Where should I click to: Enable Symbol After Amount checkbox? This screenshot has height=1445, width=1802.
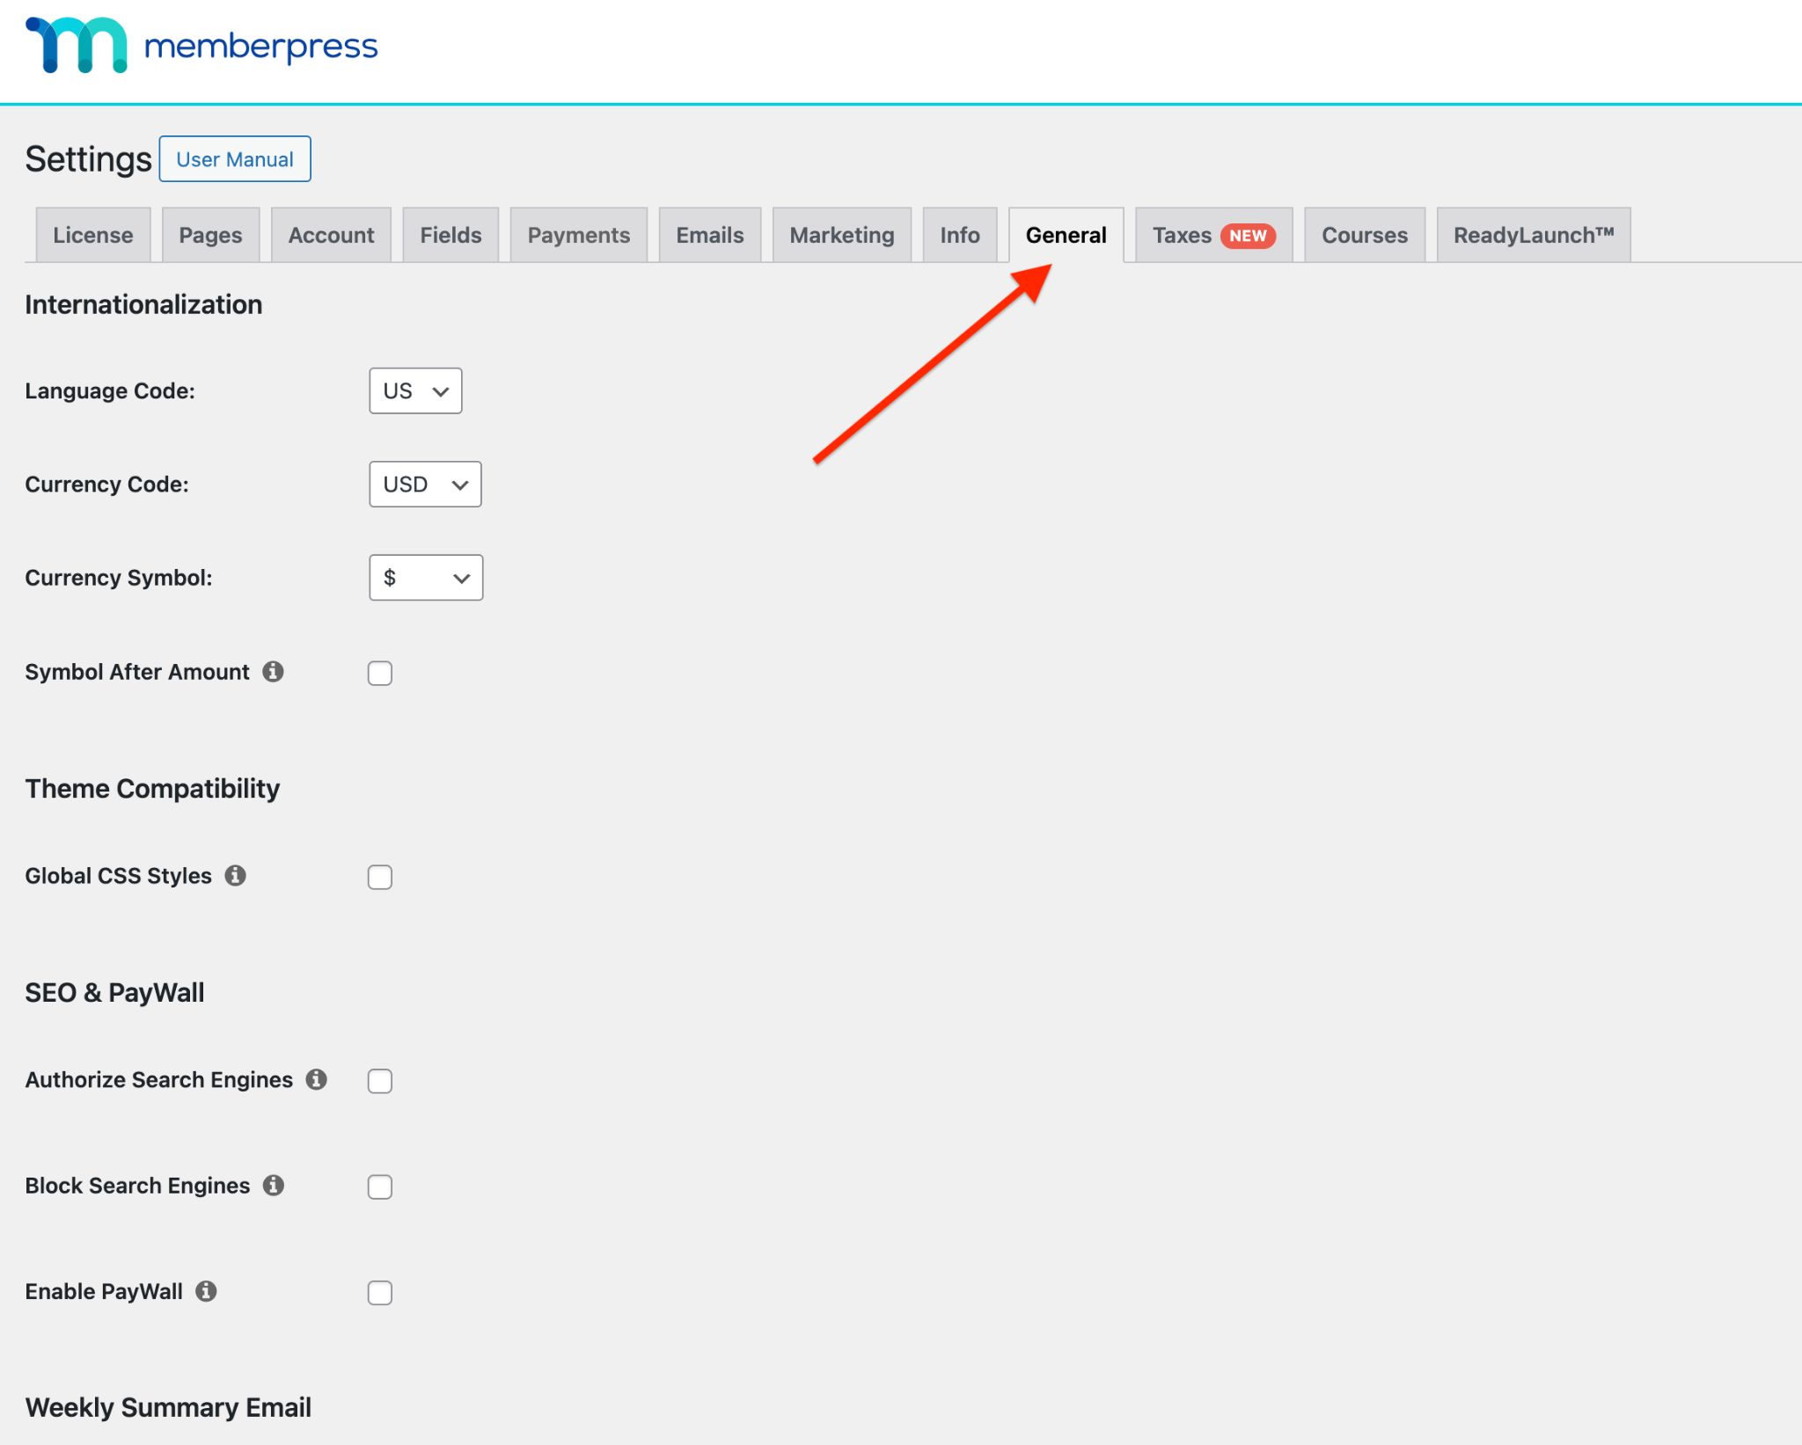(380, 674)
